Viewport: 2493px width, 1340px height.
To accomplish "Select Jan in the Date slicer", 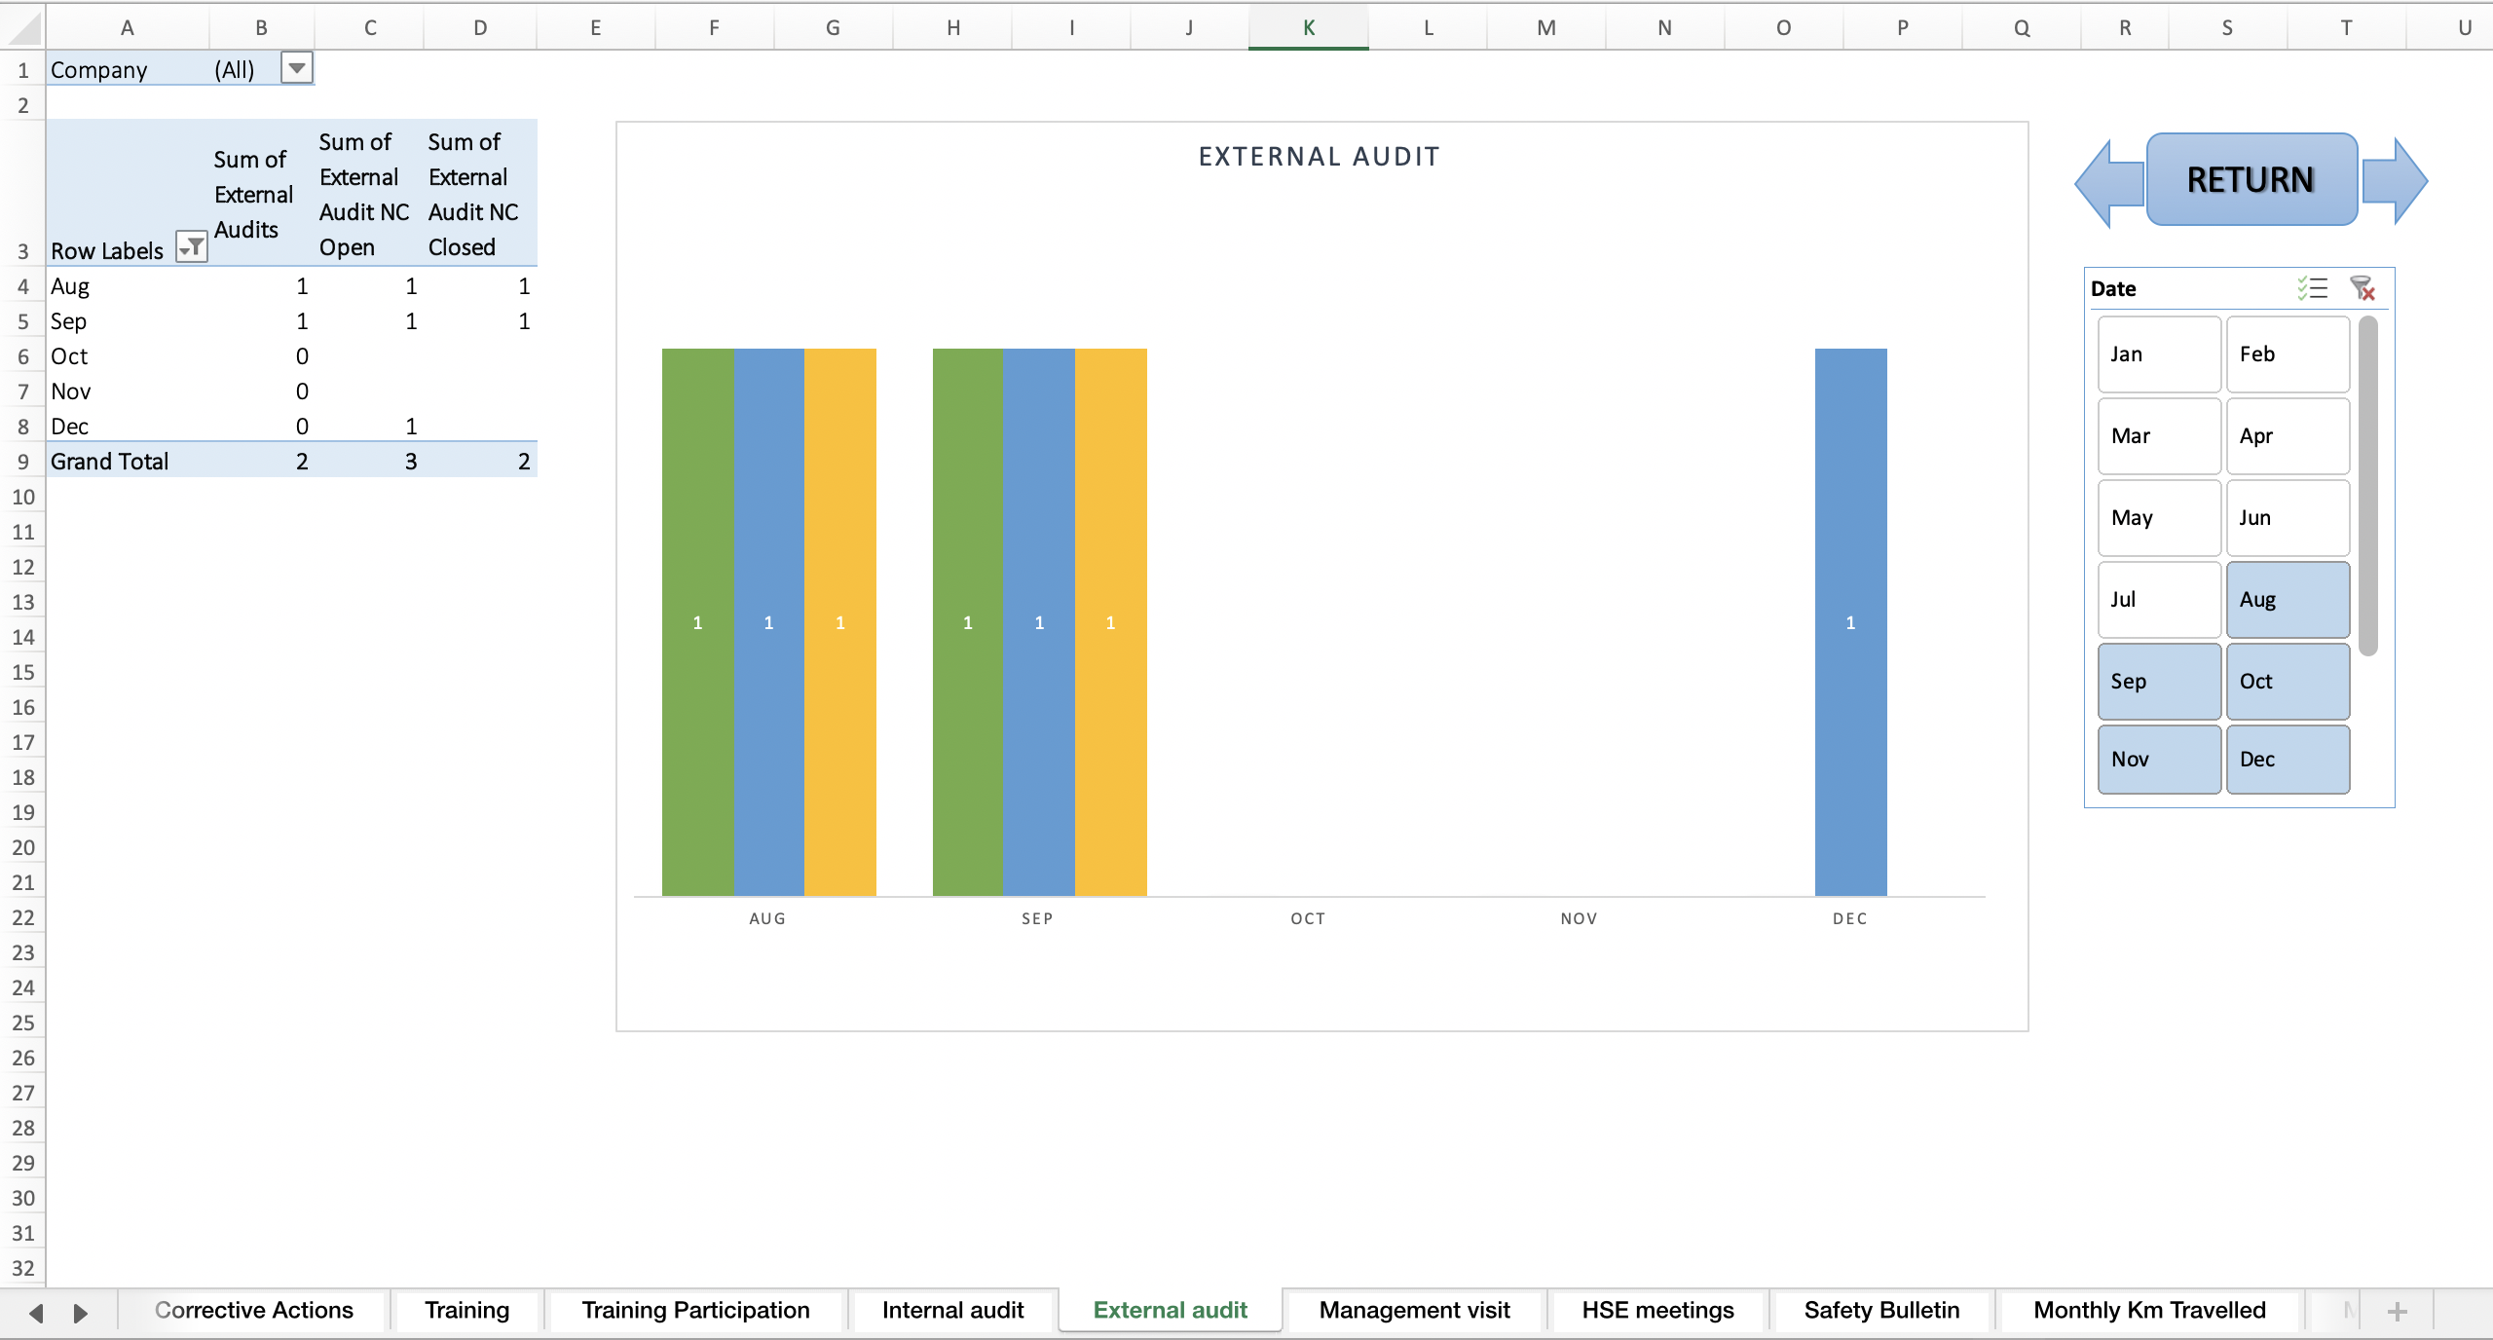I will tap(2157, 354).
